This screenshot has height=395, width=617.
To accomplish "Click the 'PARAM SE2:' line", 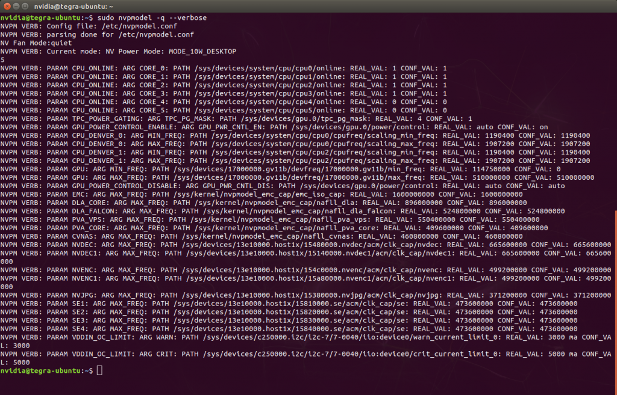I will (x=289, y=312).
